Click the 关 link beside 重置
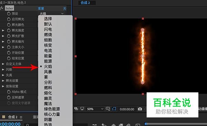This screenshot has height=126, width=207. click(x=65, y=9)
